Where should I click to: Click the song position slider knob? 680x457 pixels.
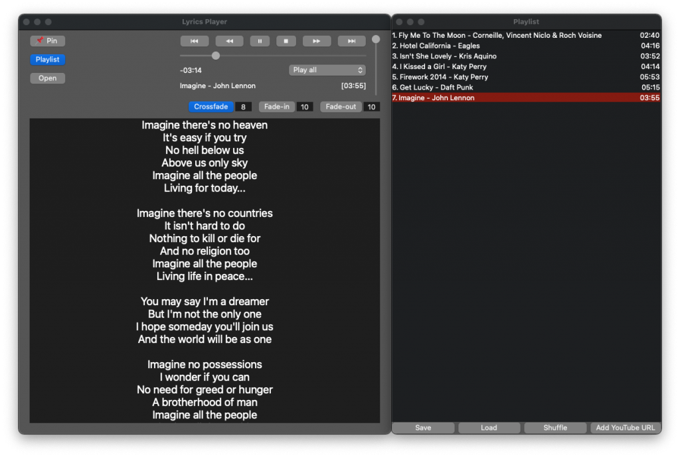pos(216,56)
